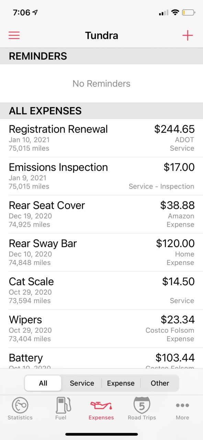View the Wipers expense entry

pos(101,329)
